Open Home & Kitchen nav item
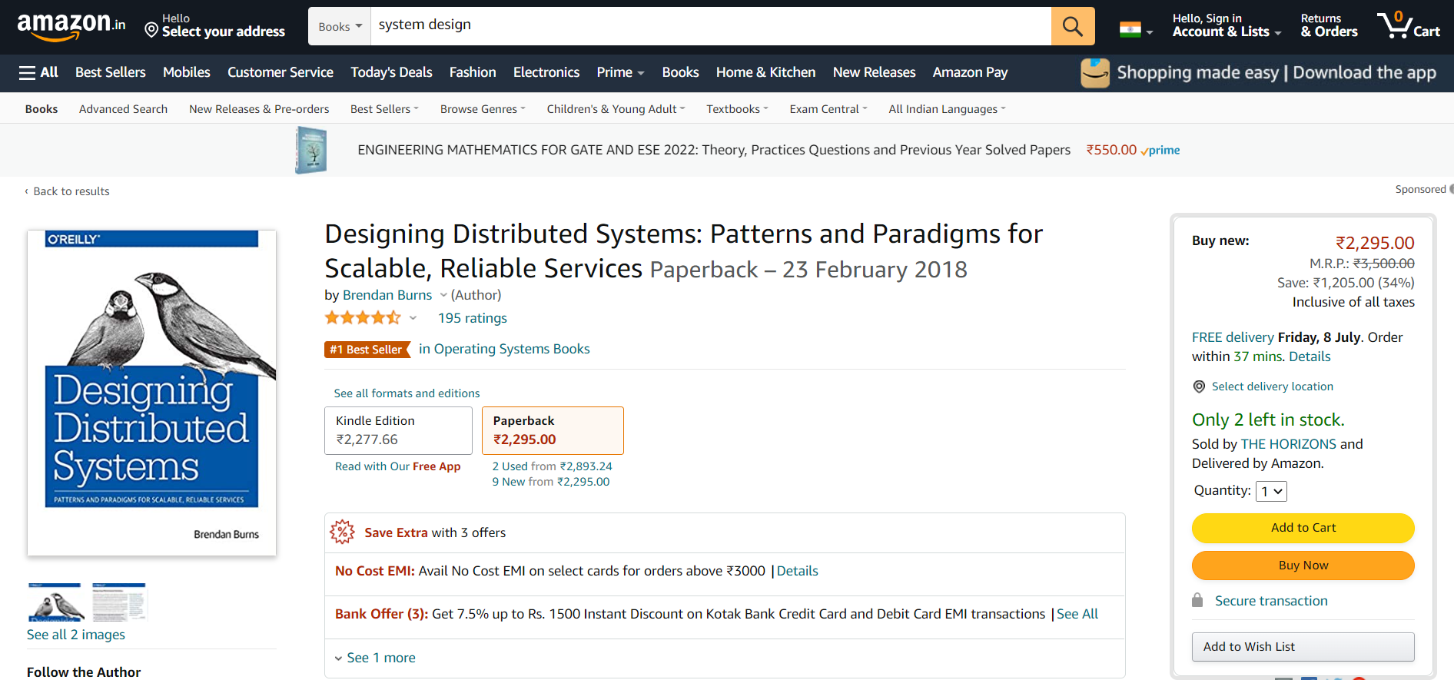 click(765, 72)
